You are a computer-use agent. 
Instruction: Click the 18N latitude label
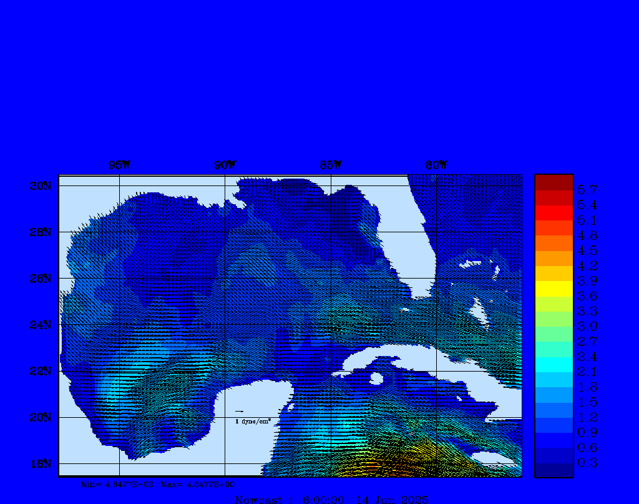(x=41, y=463)
